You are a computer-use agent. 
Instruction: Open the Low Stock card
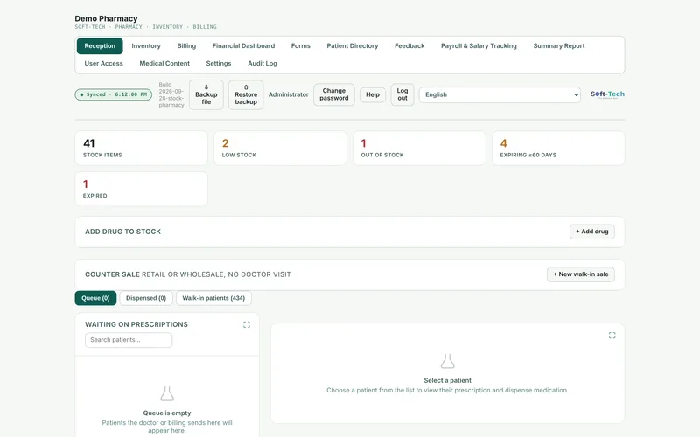point(280,148)
